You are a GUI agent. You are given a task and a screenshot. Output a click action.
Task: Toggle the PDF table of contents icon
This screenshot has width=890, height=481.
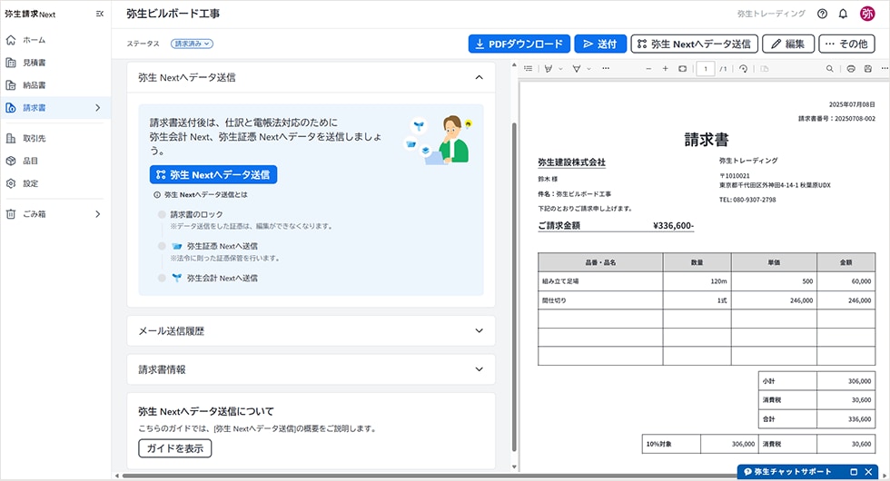pyautogui.click(x=528, y=69)
